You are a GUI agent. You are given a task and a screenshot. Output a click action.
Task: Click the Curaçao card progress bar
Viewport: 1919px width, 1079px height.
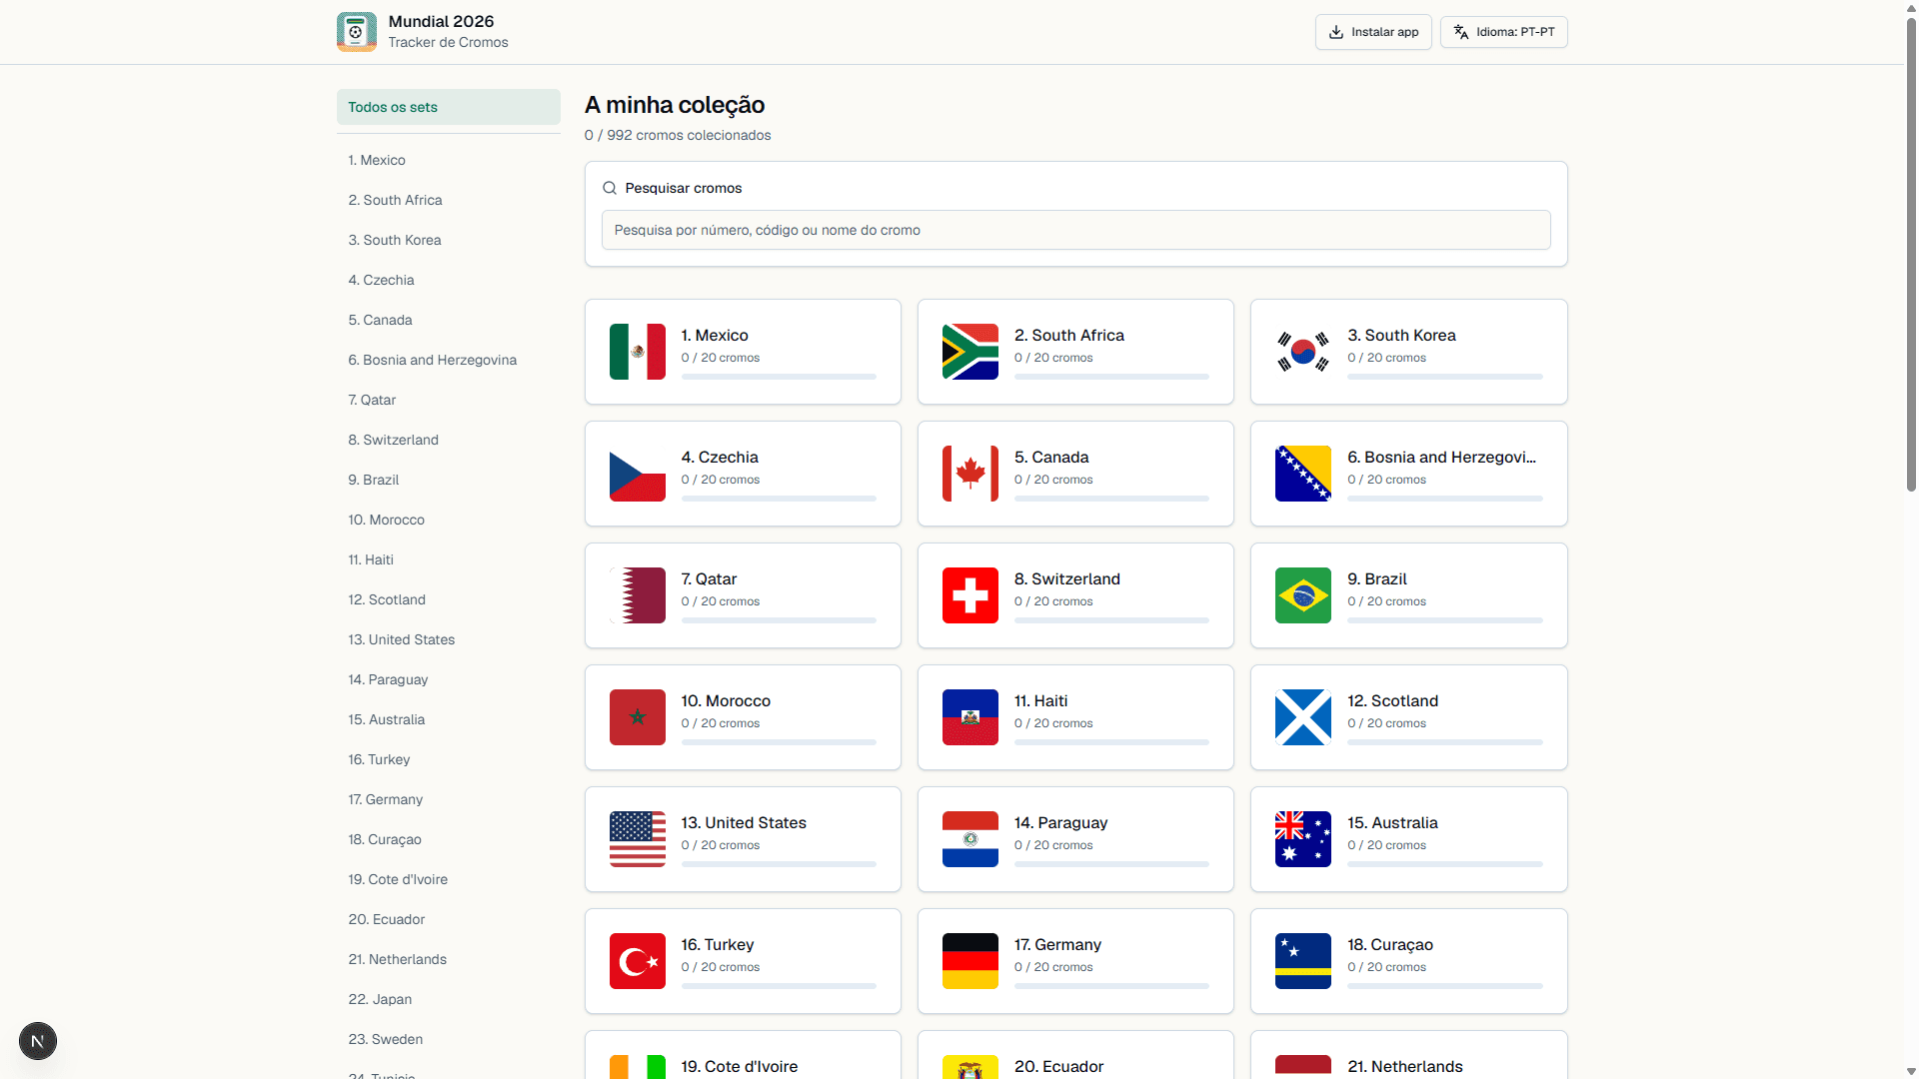point(1444,986)
